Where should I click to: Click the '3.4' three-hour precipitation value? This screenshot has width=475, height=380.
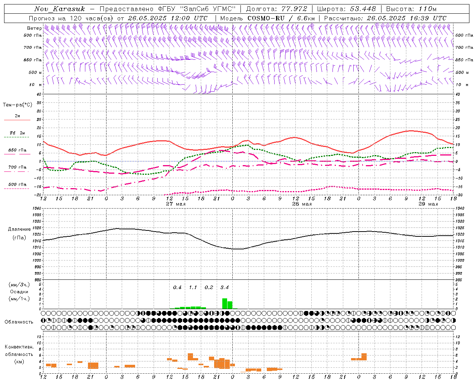pos(225,287)
